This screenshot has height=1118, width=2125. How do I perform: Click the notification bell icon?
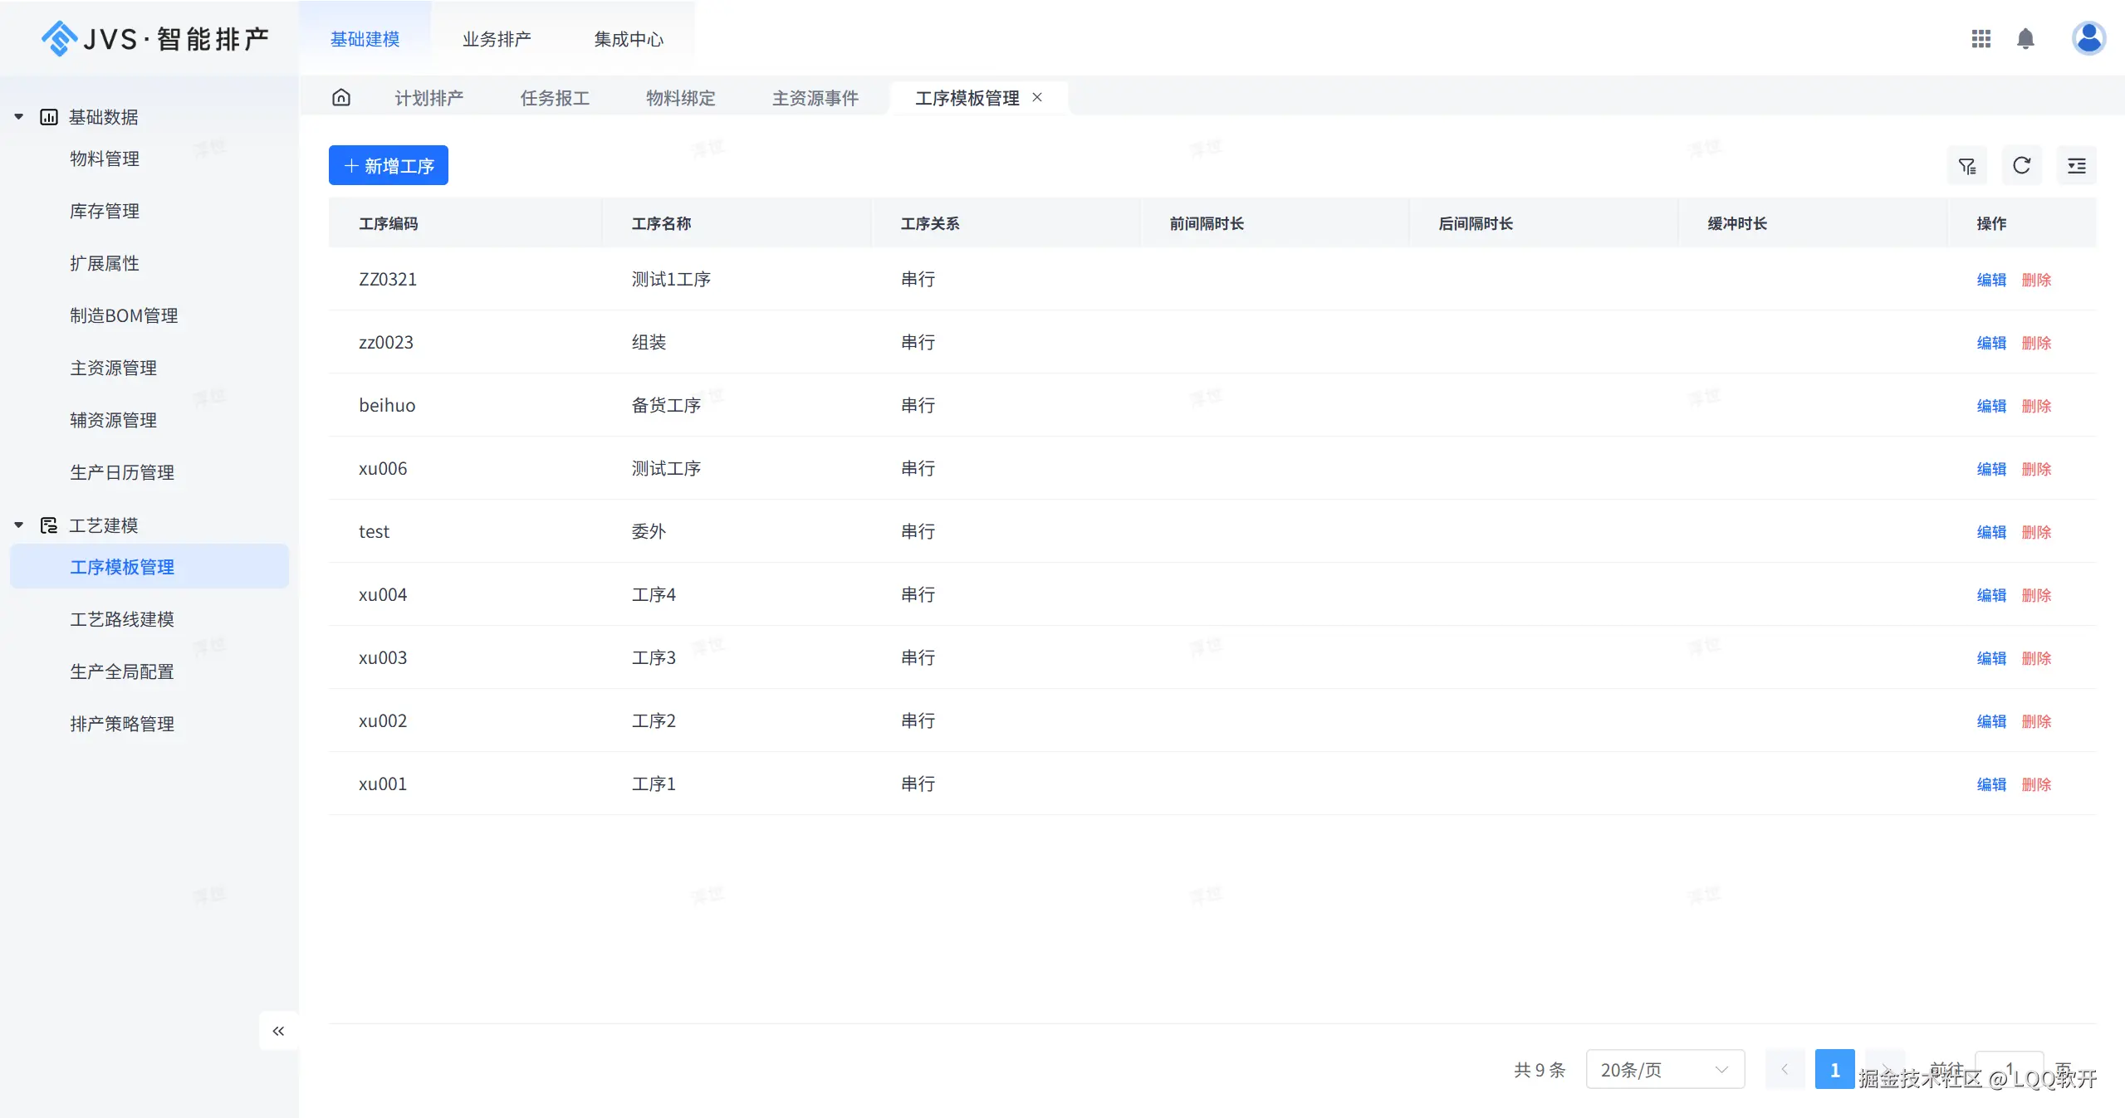click(2025, 39)
